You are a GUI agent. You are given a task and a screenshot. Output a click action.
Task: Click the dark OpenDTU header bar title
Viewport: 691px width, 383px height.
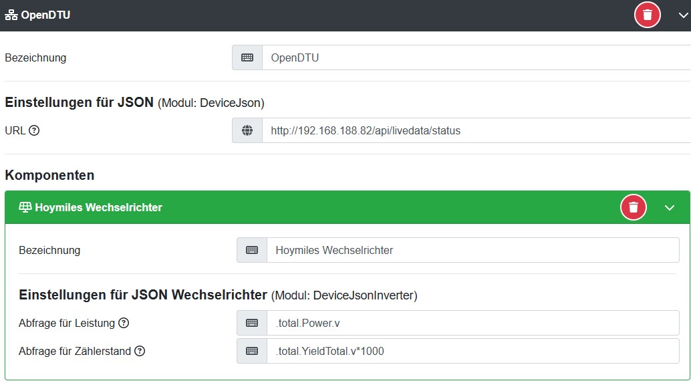45,15
